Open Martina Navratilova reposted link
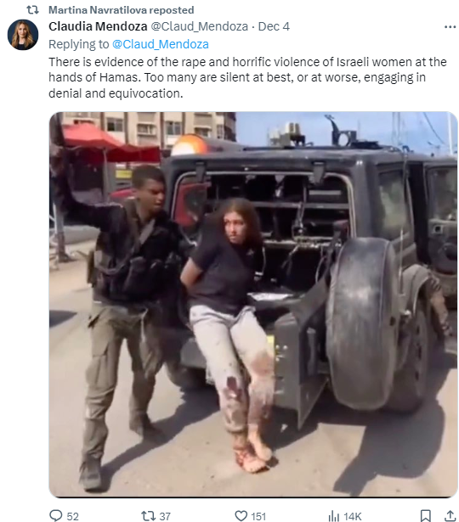Viewport: 459px width, 522px height. coord(121,10)
